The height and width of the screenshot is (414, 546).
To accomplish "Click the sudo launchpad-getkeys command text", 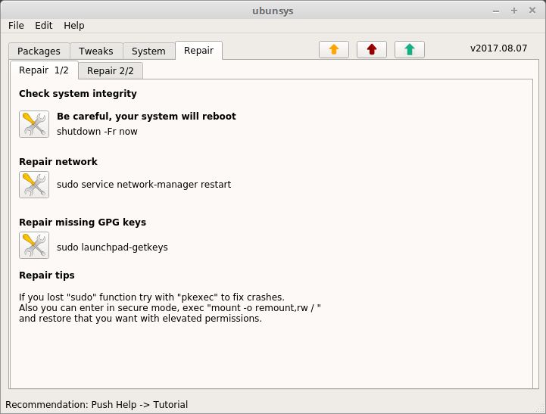I will tap(112, 247).
